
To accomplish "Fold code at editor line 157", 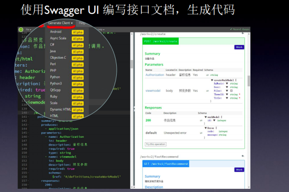I will click(x=28, y=181).
